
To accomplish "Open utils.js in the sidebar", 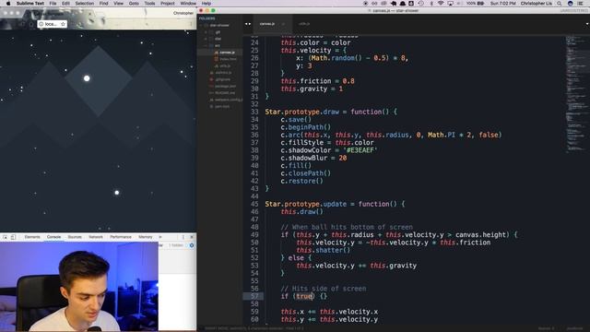I will click(x=225, y=65).
